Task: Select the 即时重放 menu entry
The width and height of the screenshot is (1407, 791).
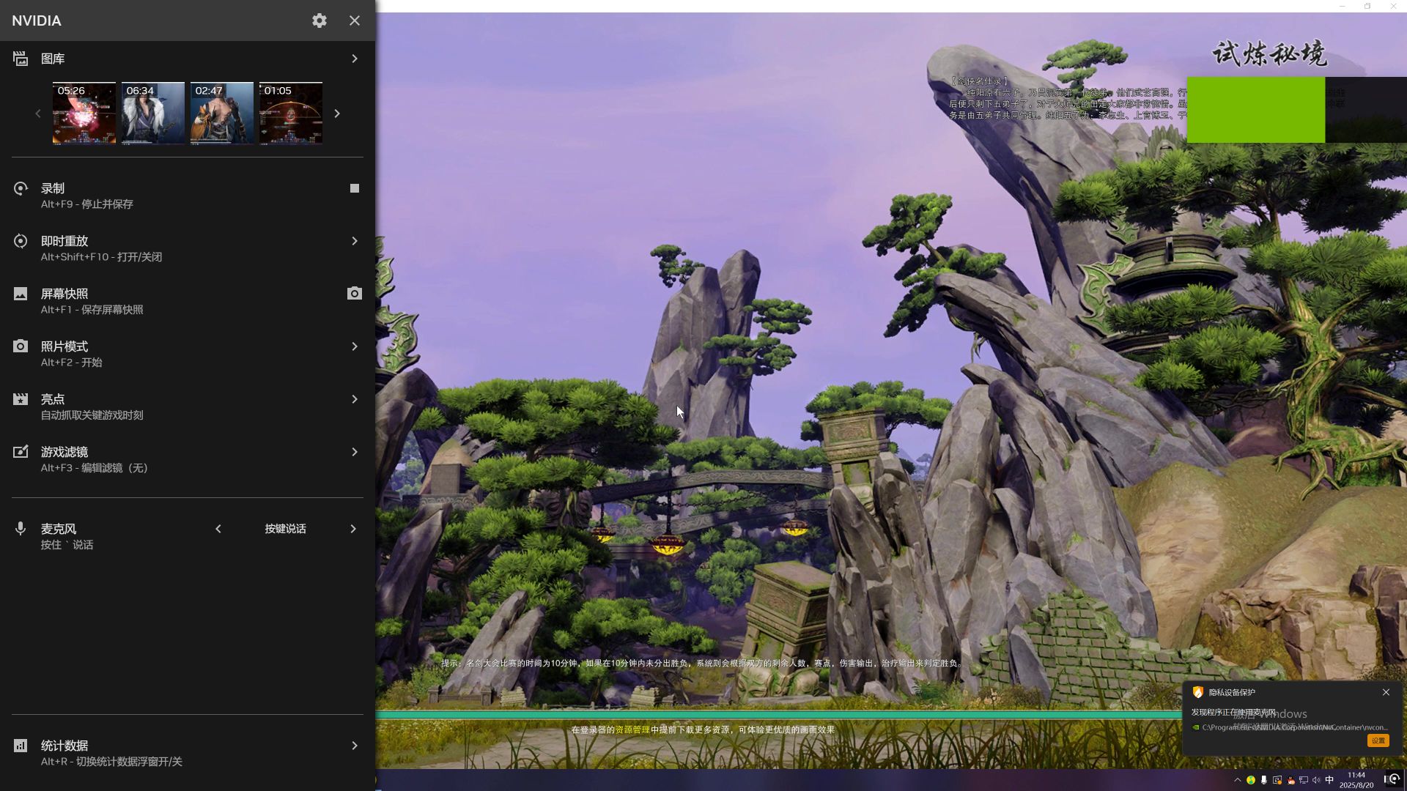Action: click(188, 248)
